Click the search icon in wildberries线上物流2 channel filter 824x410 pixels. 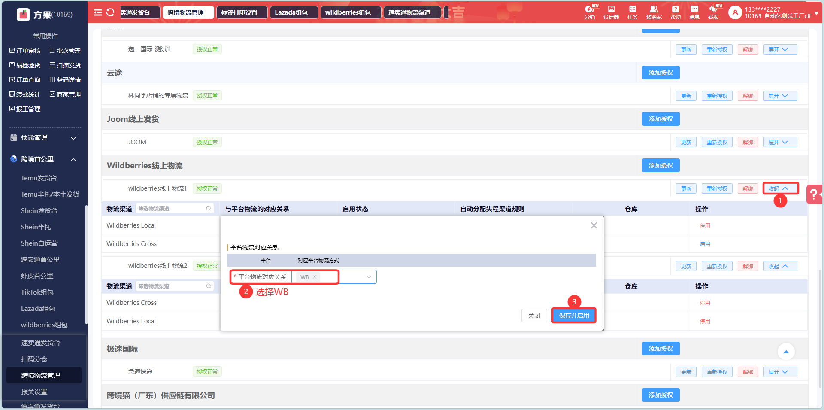coord(209,286)
